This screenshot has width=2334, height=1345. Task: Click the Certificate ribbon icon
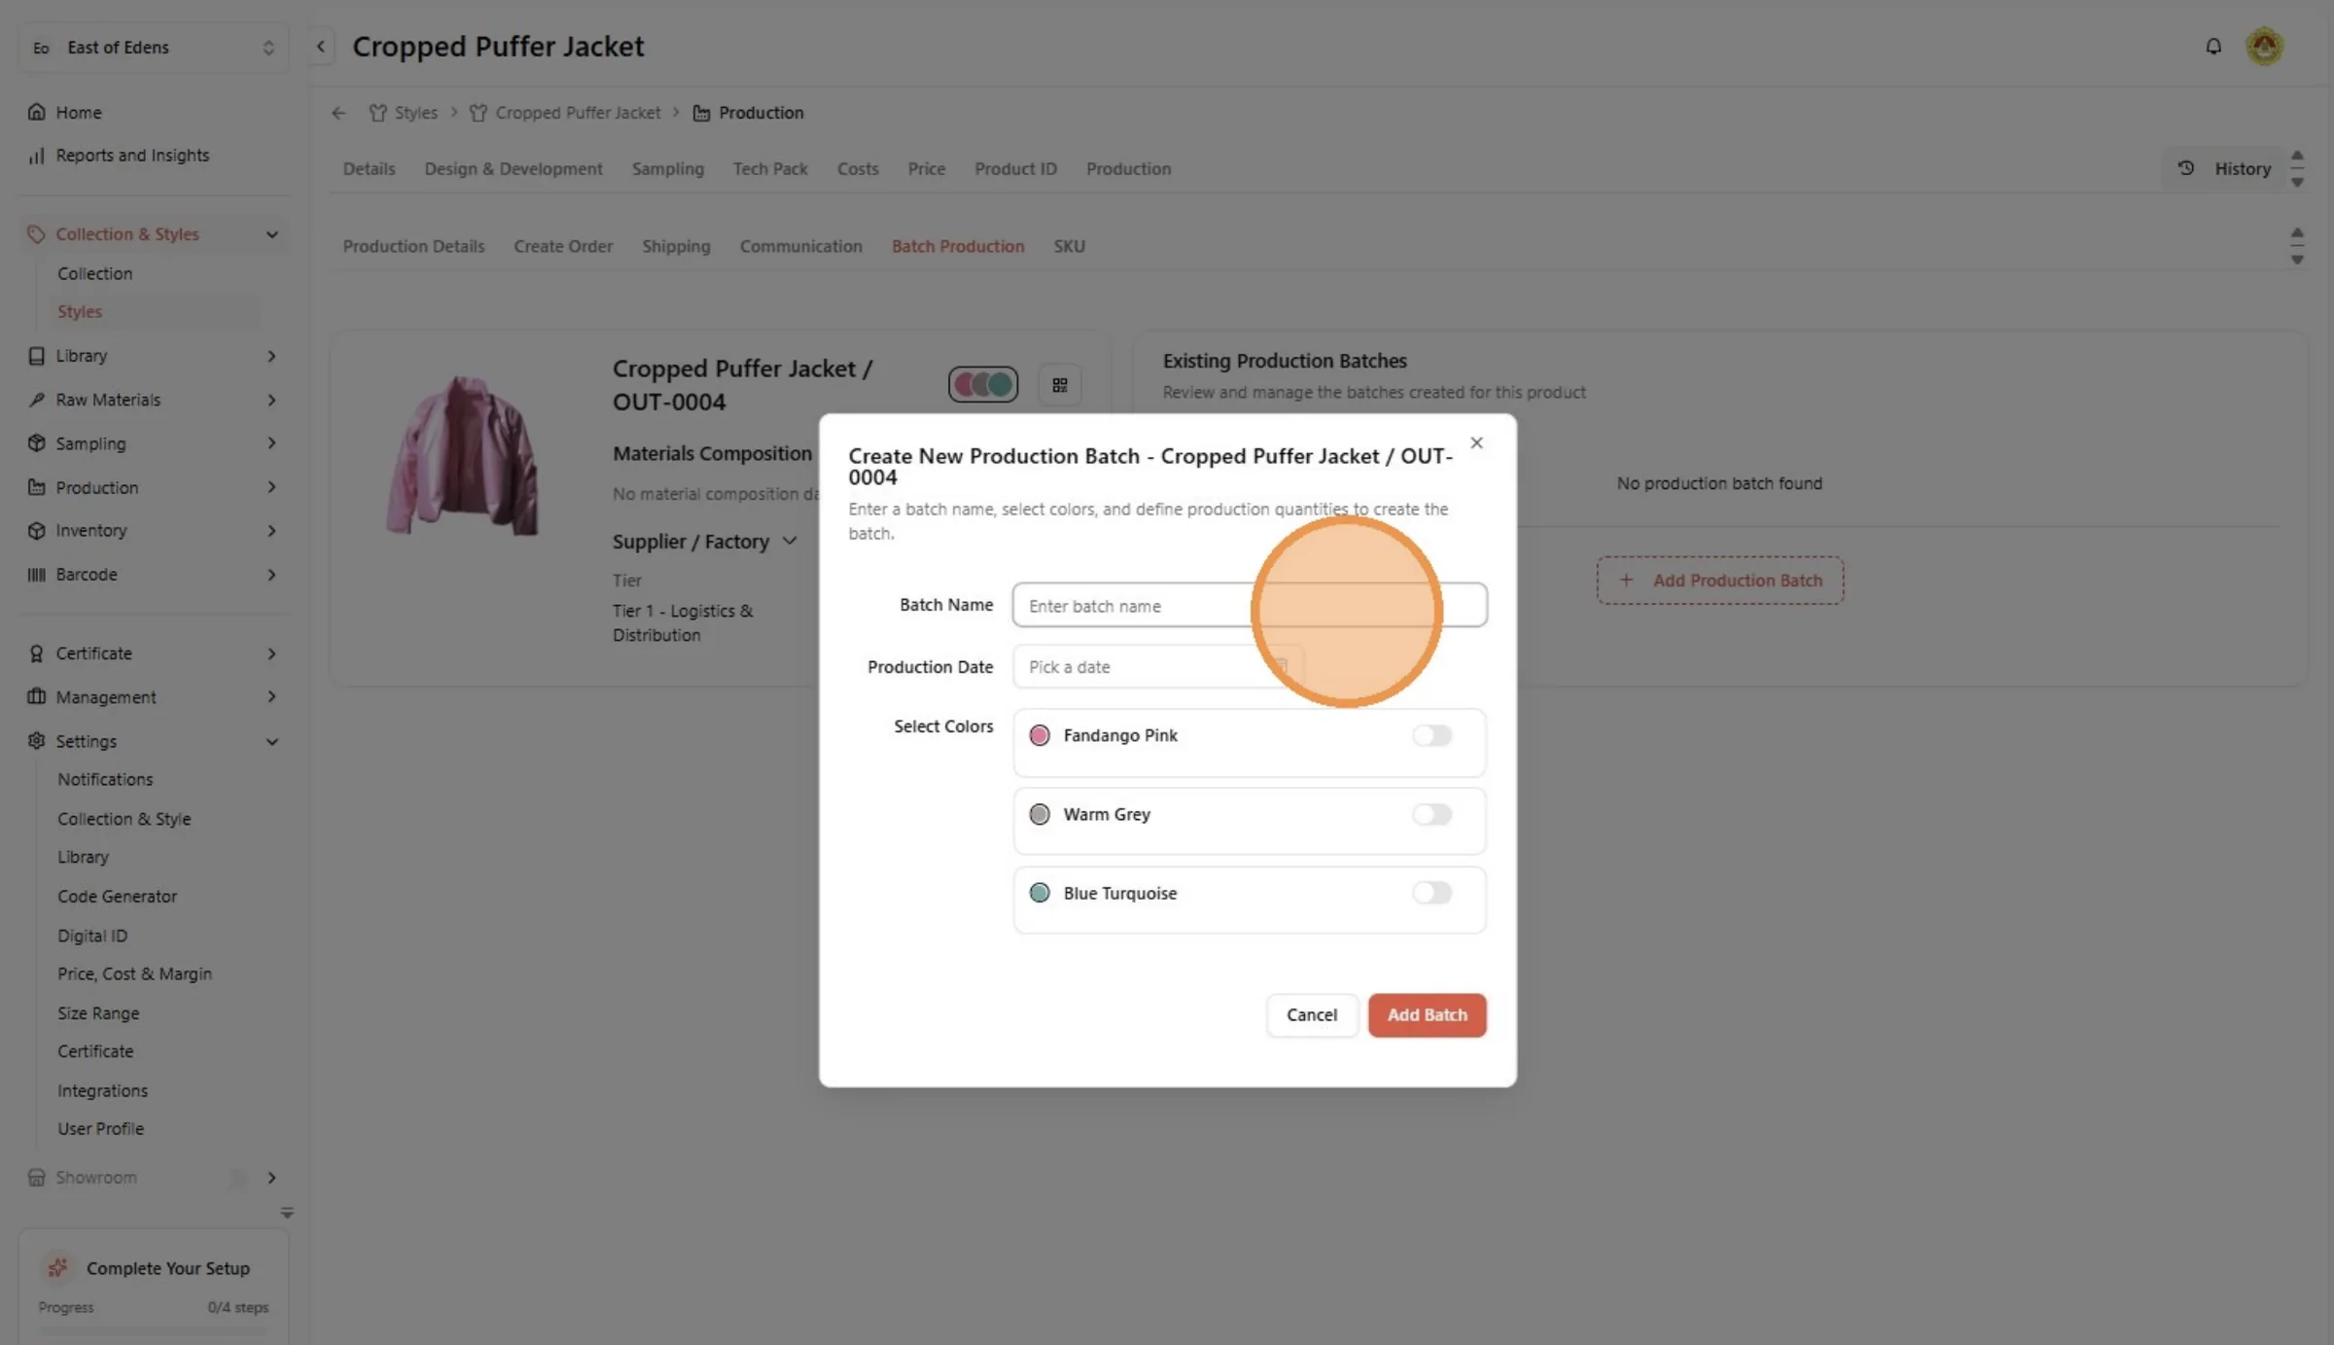tap(37, 654)
